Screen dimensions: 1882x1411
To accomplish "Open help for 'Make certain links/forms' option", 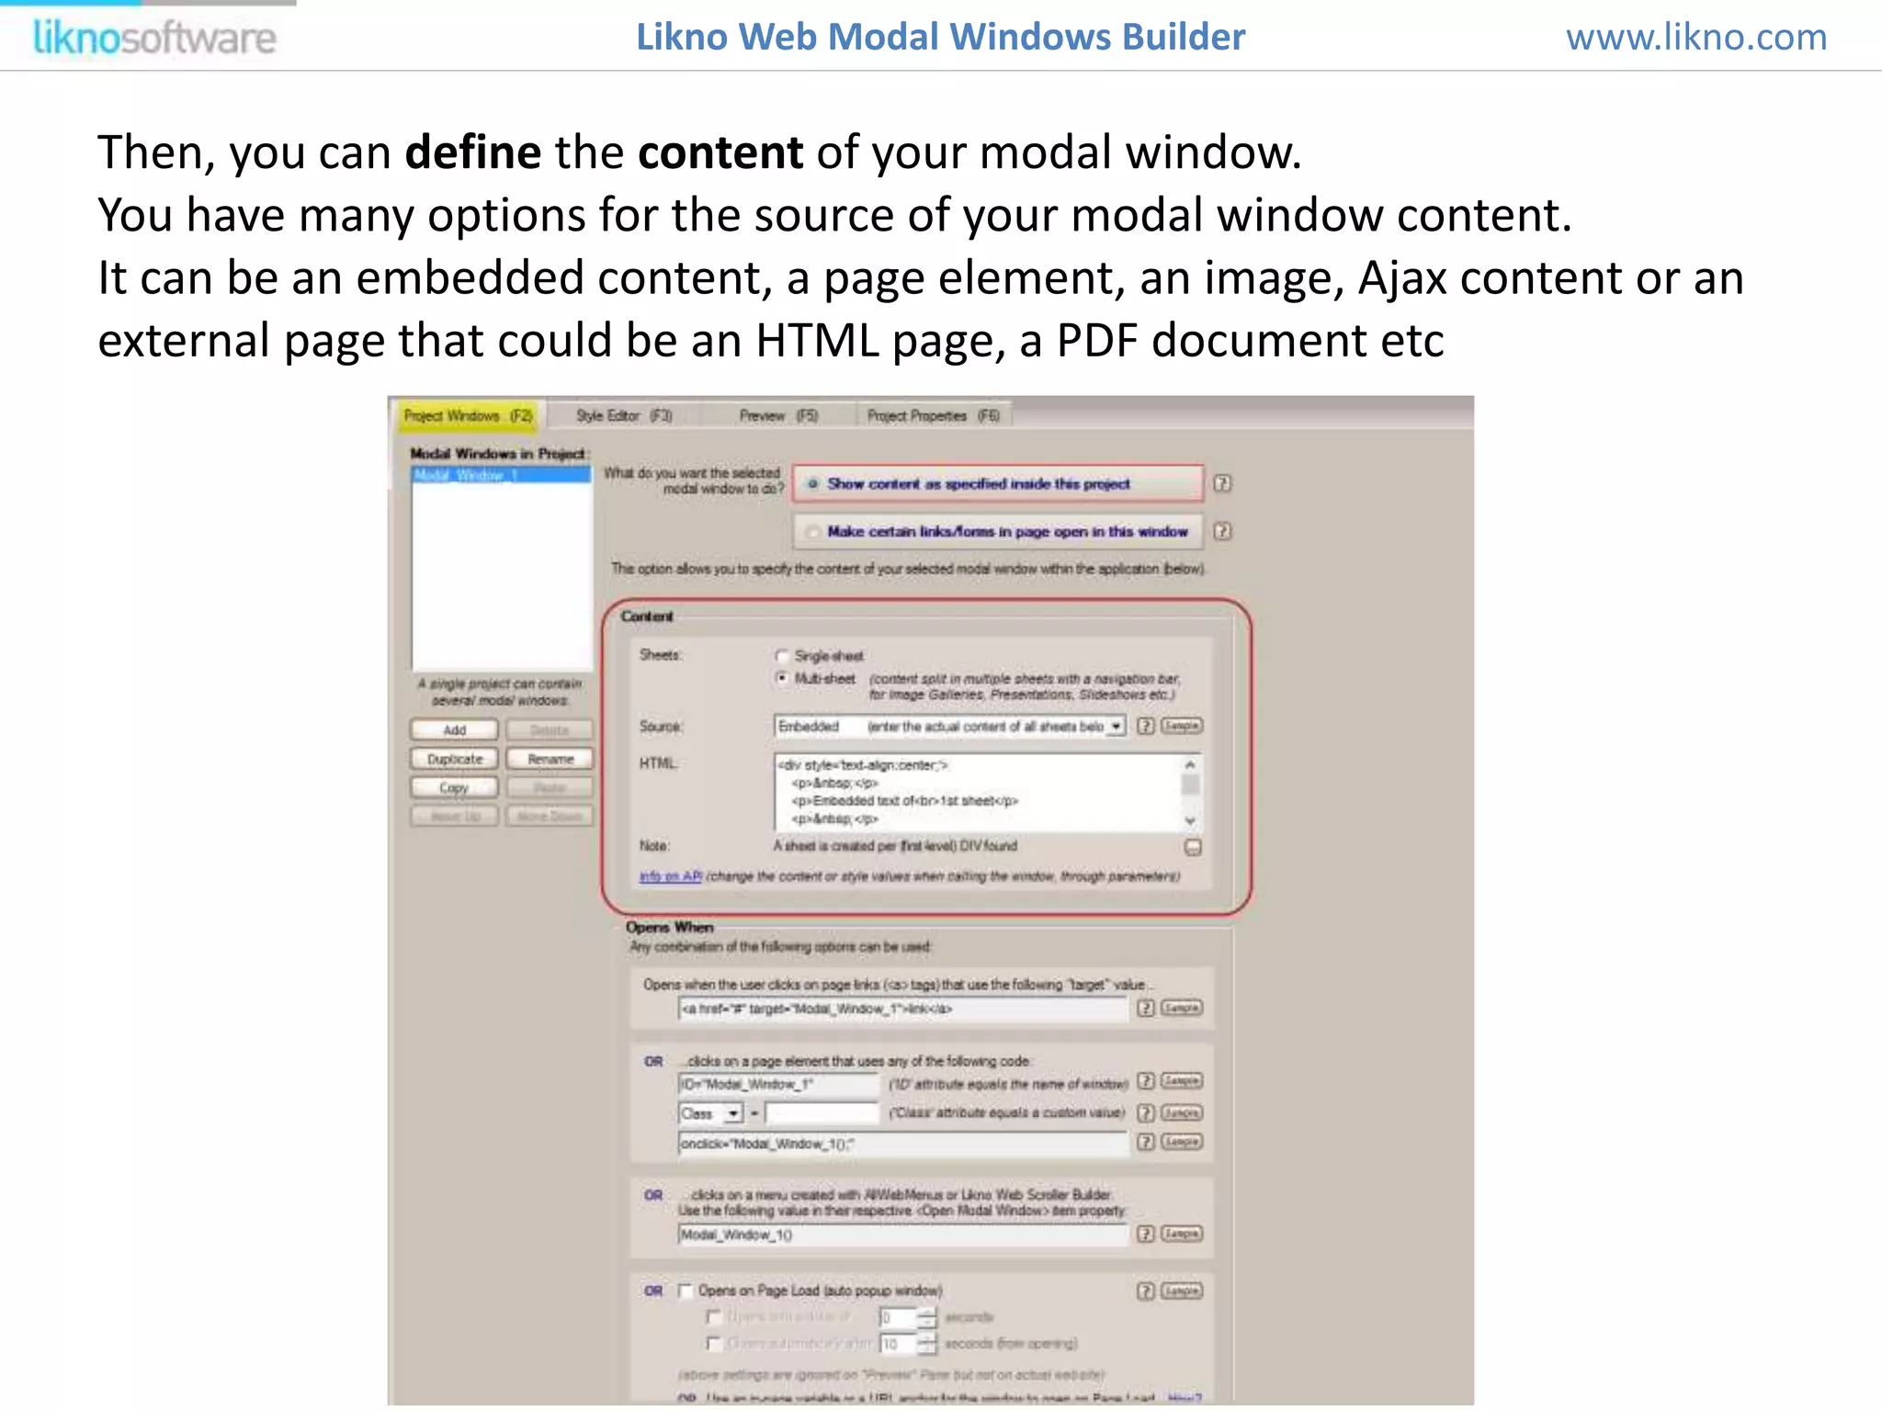I will pos(1221,531).
